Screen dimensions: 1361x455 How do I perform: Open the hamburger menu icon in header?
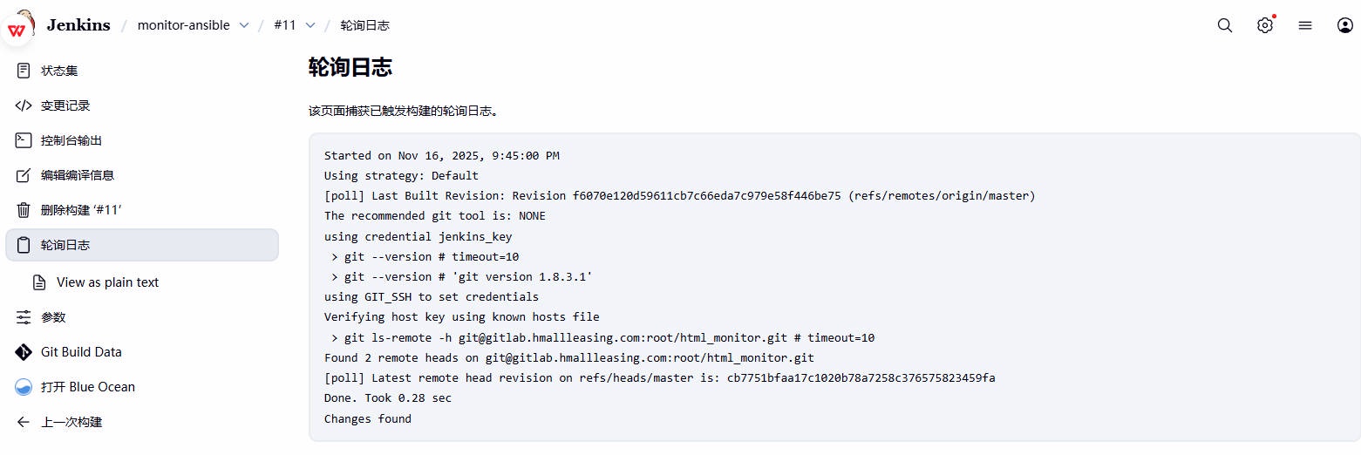[1305, 25]
